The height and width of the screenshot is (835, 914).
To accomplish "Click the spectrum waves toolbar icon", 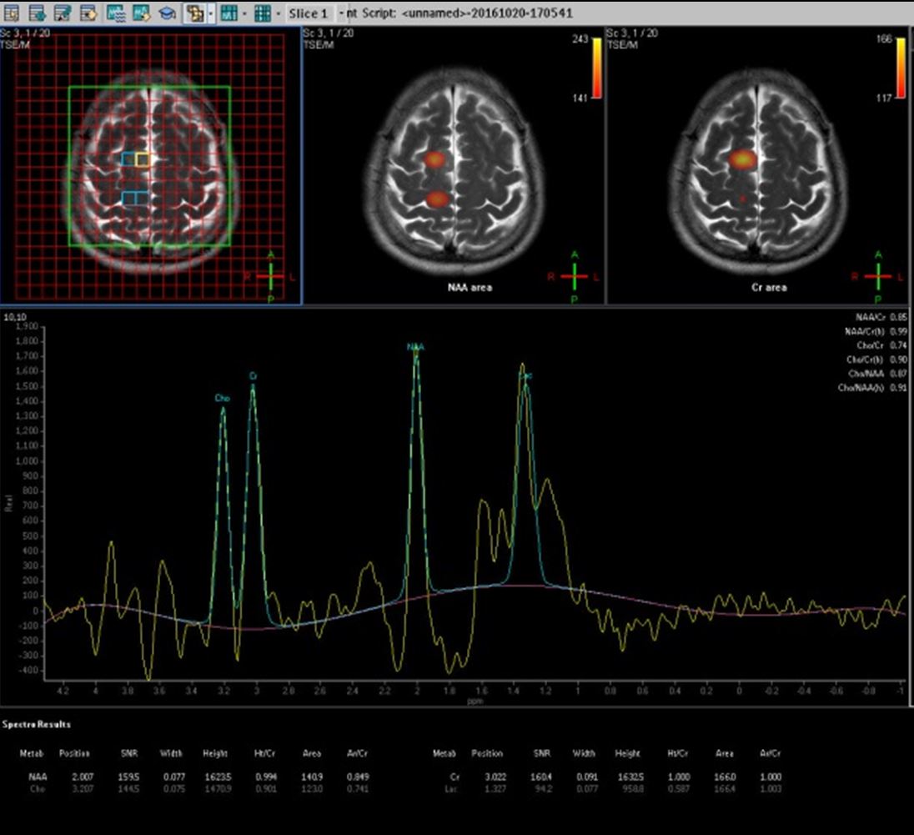I will coord(116,13).
